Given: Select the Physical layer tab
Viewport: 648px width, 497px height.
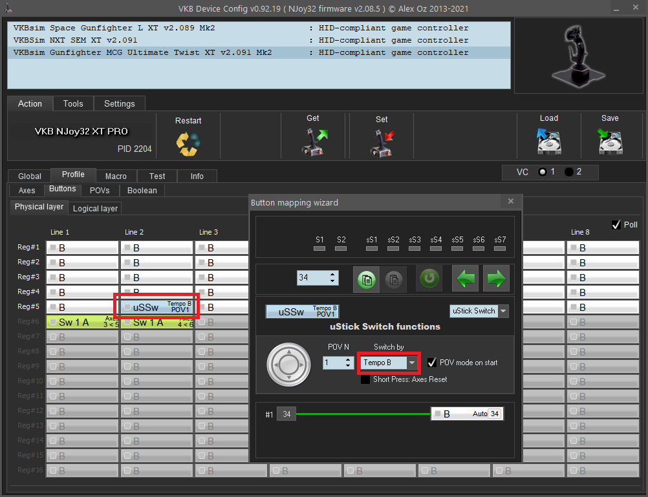Looking at the screenshot, I should [x=39, y=207].
